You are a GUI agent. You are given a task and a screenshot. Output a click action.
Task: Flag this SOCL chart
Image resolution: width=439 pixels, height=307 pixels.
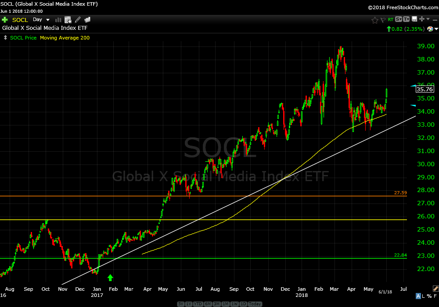click(382, 20)
